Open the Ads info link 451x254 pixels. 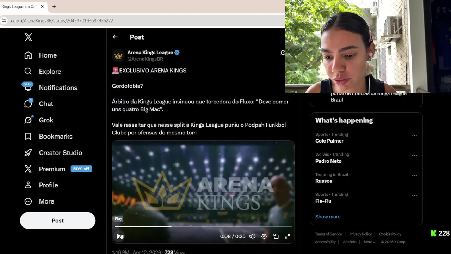350,242
